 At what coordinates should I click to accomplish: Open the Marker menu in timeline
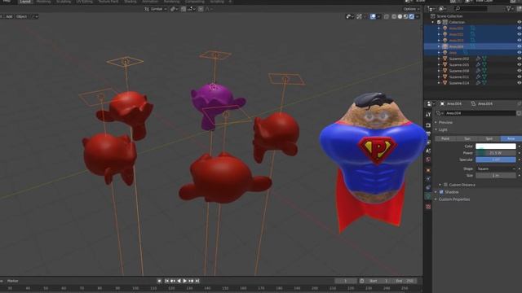pos(13,281)
